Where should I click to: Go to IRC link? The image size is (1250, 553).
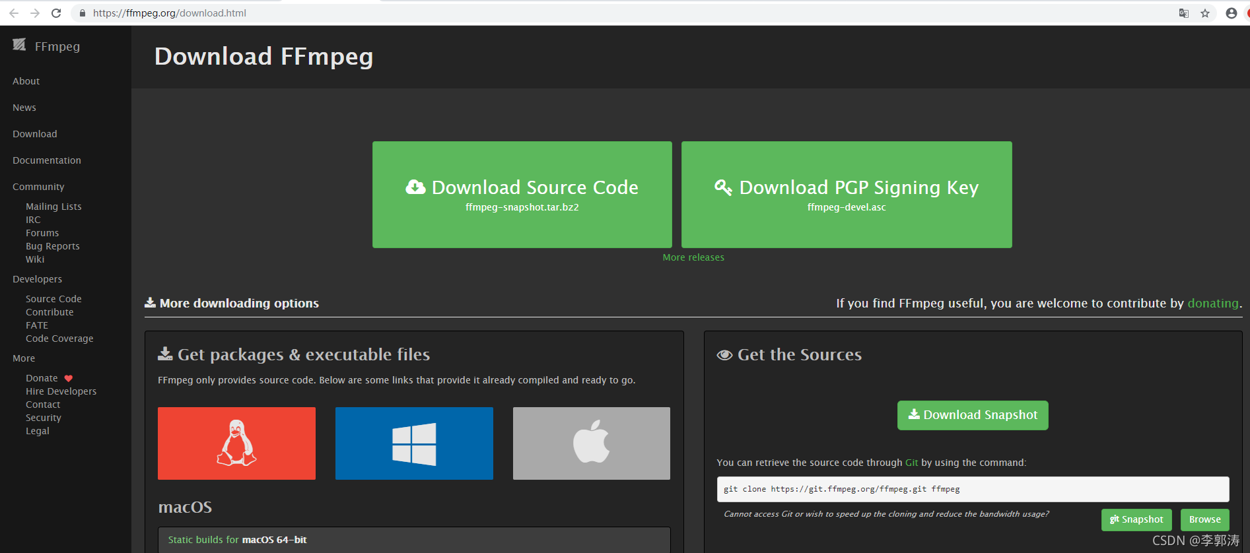[33, 220]
